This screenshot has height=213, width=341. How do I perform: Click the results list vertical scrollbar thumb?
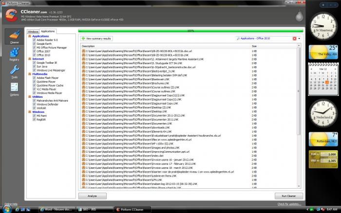[299, 91]
